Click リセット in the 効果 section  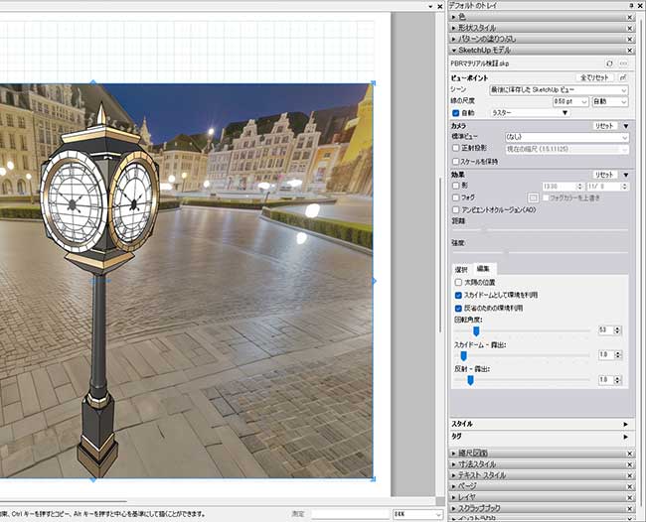604,175
